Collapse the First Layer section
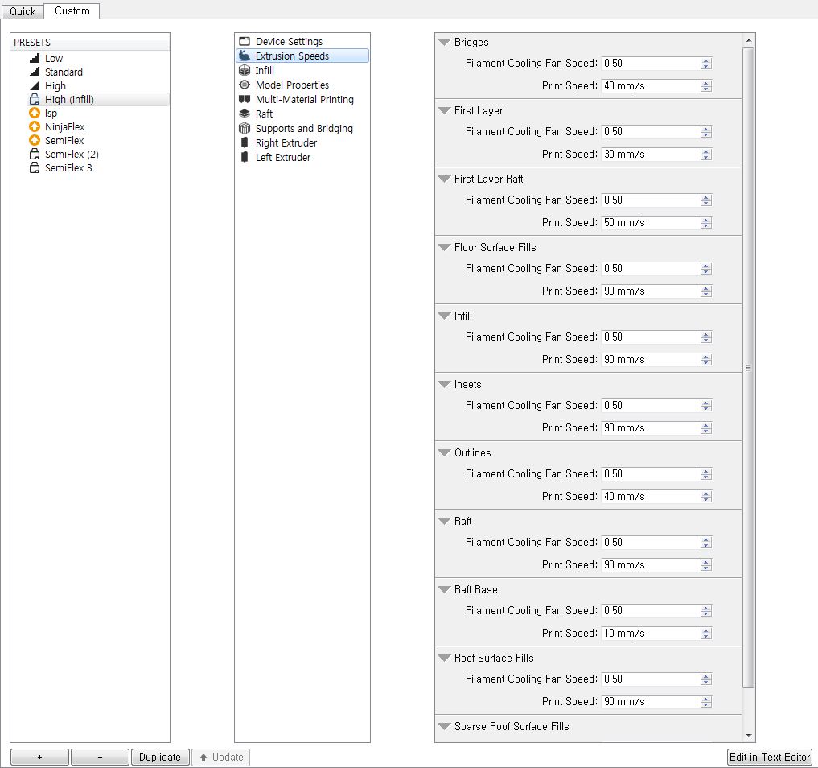Image resolution: width=818 pixels, height=768 pixels. (x=445, y=110)
